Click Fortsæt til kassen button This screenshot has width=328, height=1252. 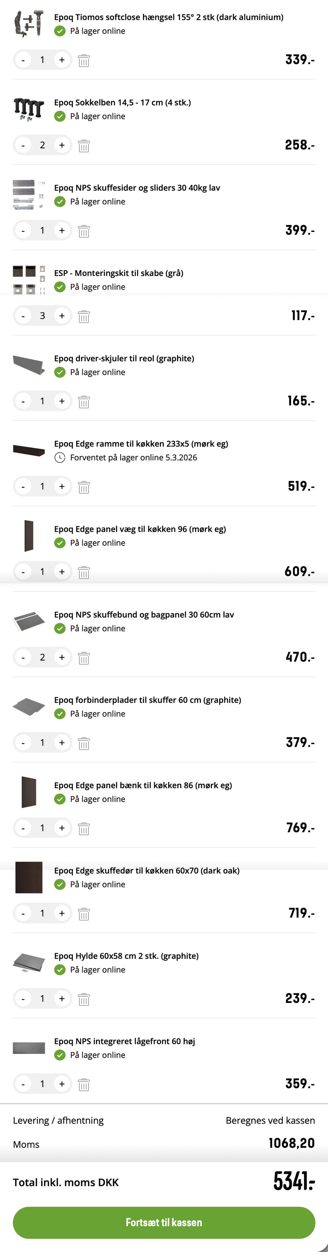click(164, 1222)
